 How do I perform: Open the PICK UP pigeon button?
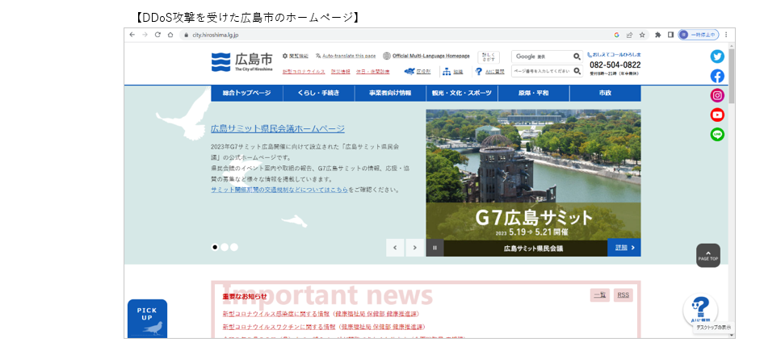click(147, 319)
